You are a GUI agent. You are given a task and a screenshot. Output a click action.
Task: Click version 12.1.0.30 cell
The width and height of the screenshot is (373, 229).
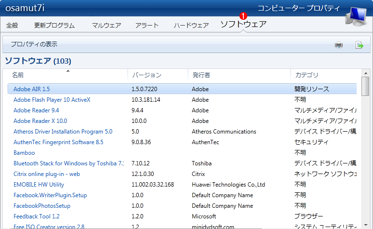coord(143,174)
